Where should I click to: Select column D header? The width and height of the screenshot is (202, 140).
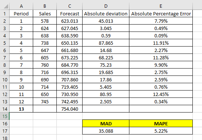pyautogui.click(x=106, y=6)
